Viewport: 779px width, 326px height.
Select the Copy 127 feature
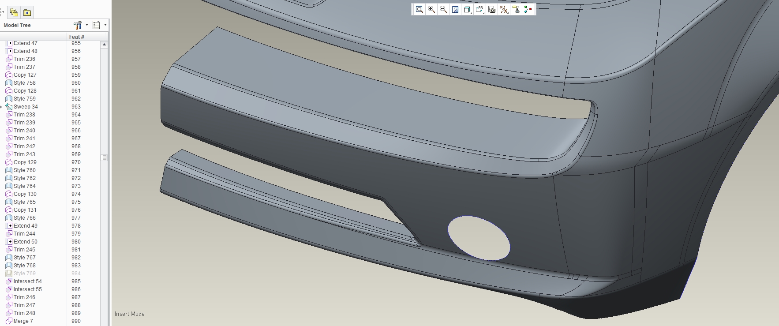tap(25, 75)
